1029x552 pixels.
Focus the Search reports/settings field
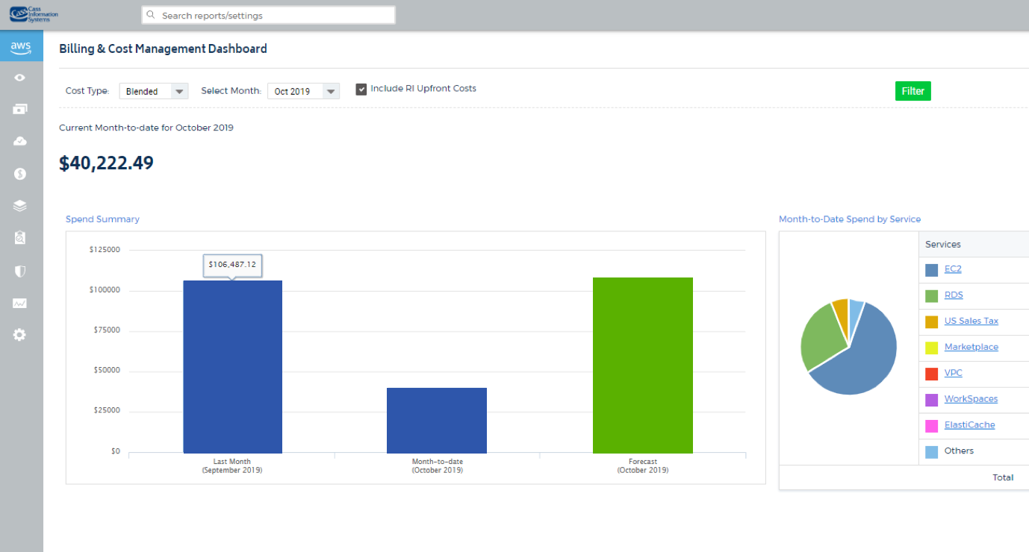(x=269, y=15)
